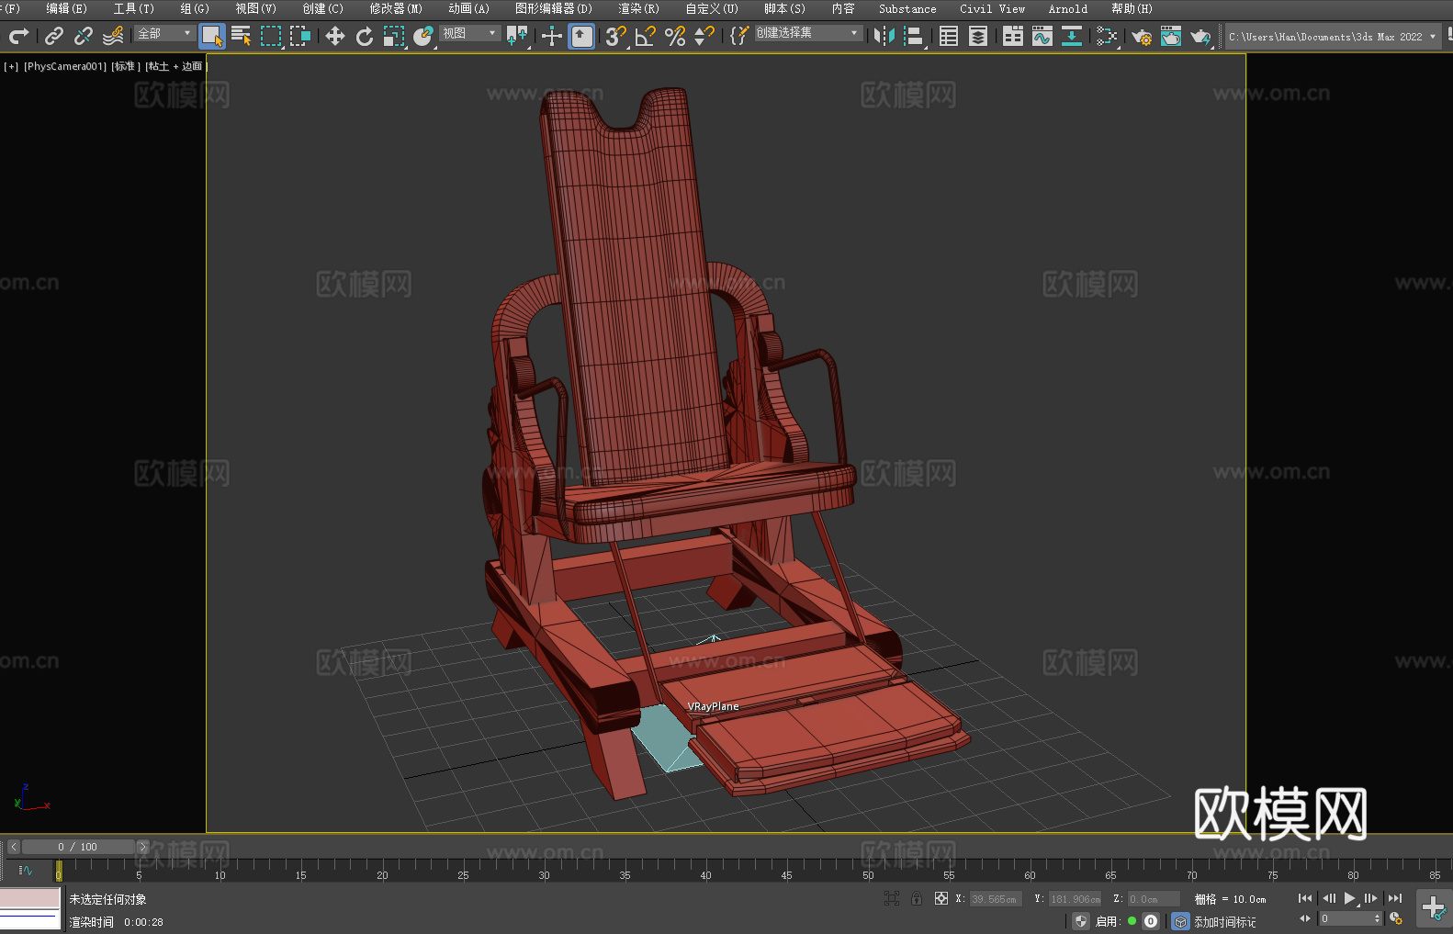Click the 标准 viewport shading label

126,66
